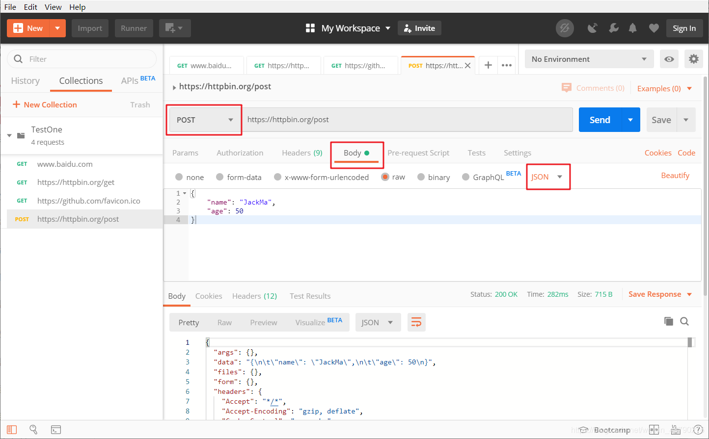This screenshot has width=709, height=439.
Task: Click Sign In
Action: click(684, 28)
